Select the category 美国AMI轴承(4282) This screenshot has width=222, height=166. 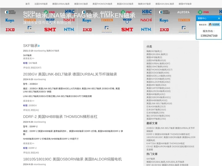[156, 94]
